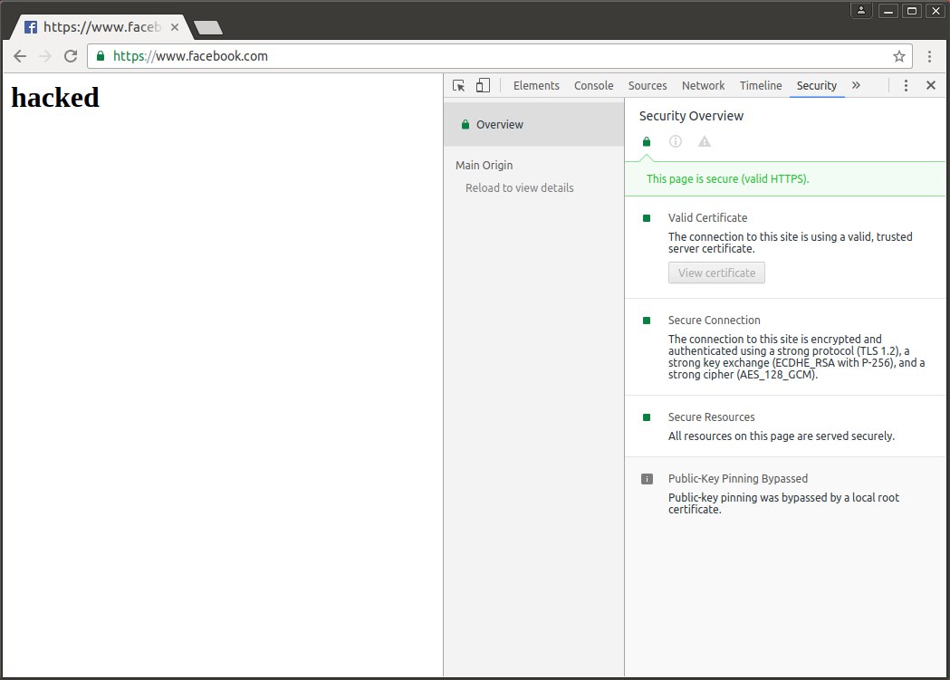950x680 pixels.
Task: Open a new tab button
Action: point(208,28)
